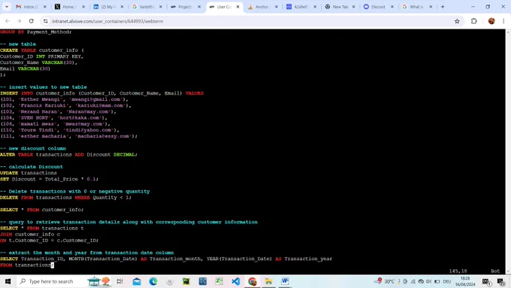The height and width of the screenshot is (288, 511).
Task: Open File Explorer from the taskbar
Action: pos(268,281)
